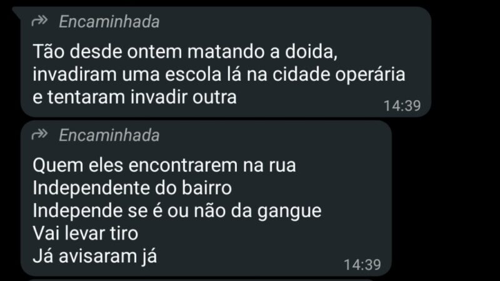Select the 'invadiram uma escola' text line
Image resolution: width=500 pixels, height=281 pixels.
[x=219, y=74]
